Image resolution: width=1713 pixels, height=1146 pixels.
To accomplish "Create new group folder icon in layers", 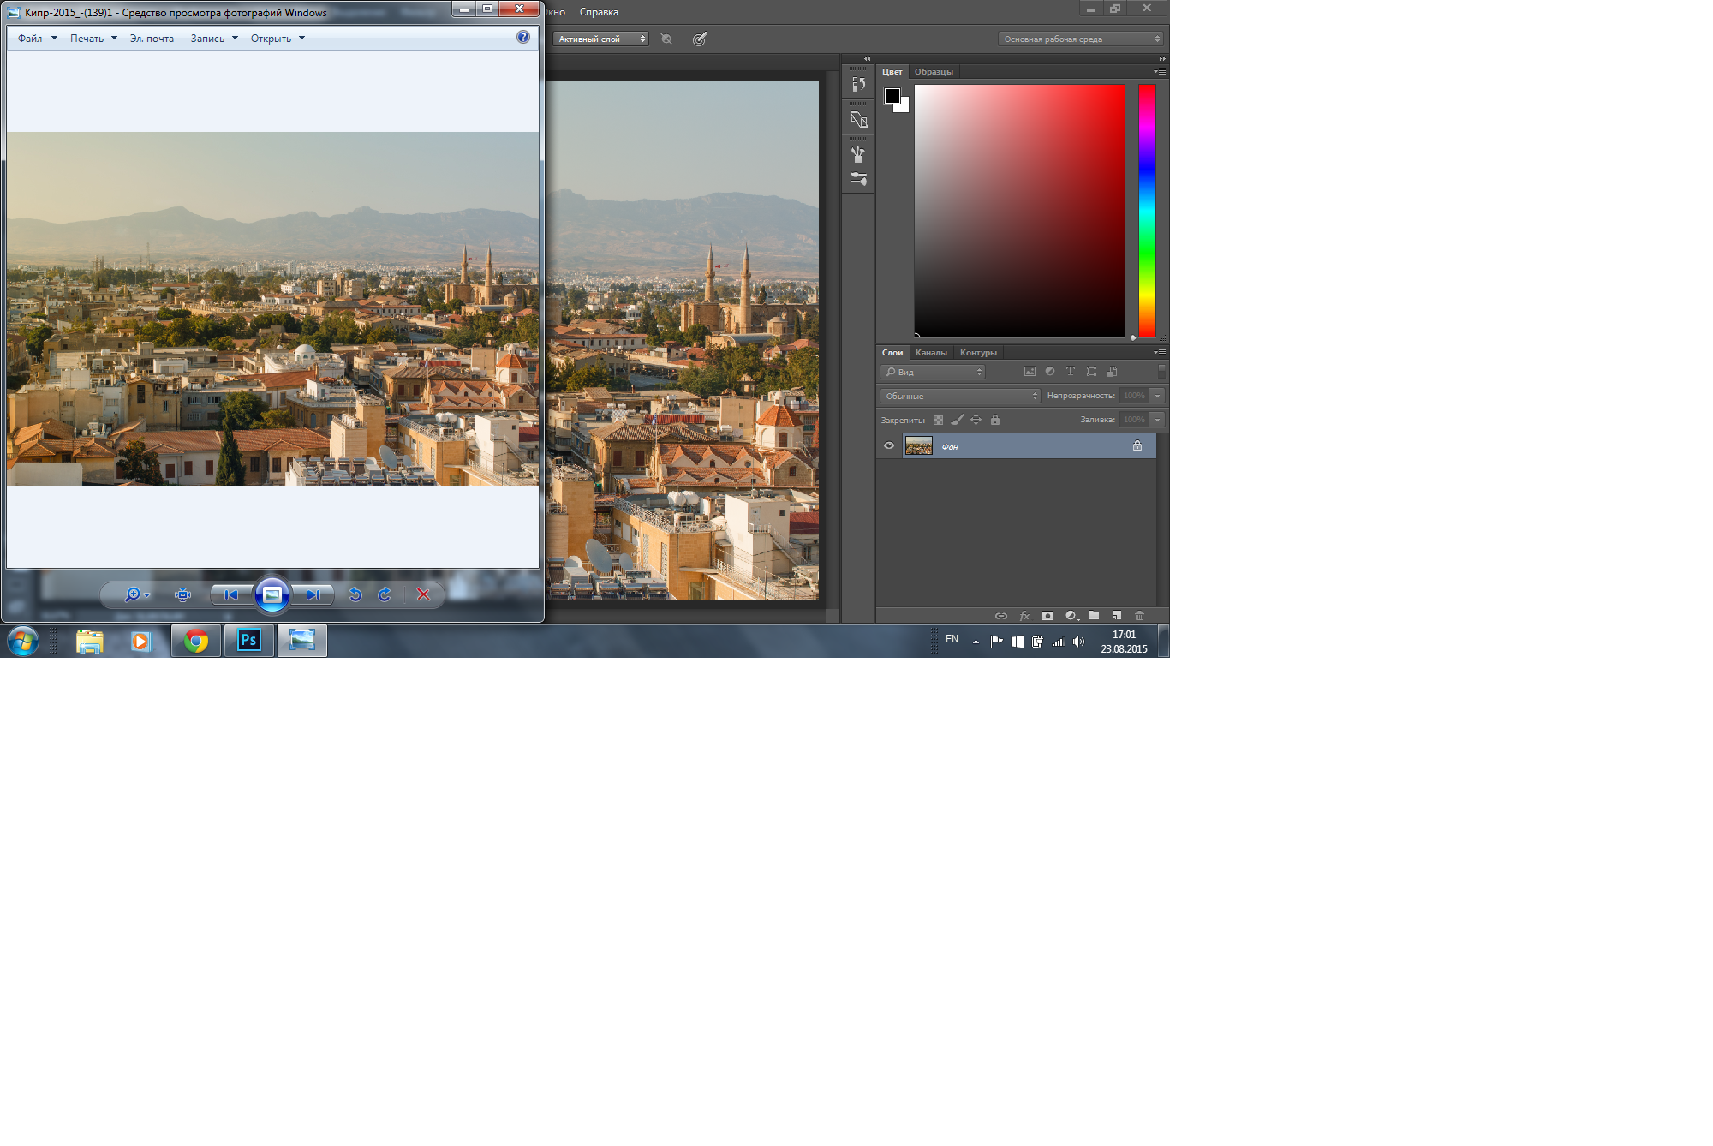I will tap(1094, 616).
